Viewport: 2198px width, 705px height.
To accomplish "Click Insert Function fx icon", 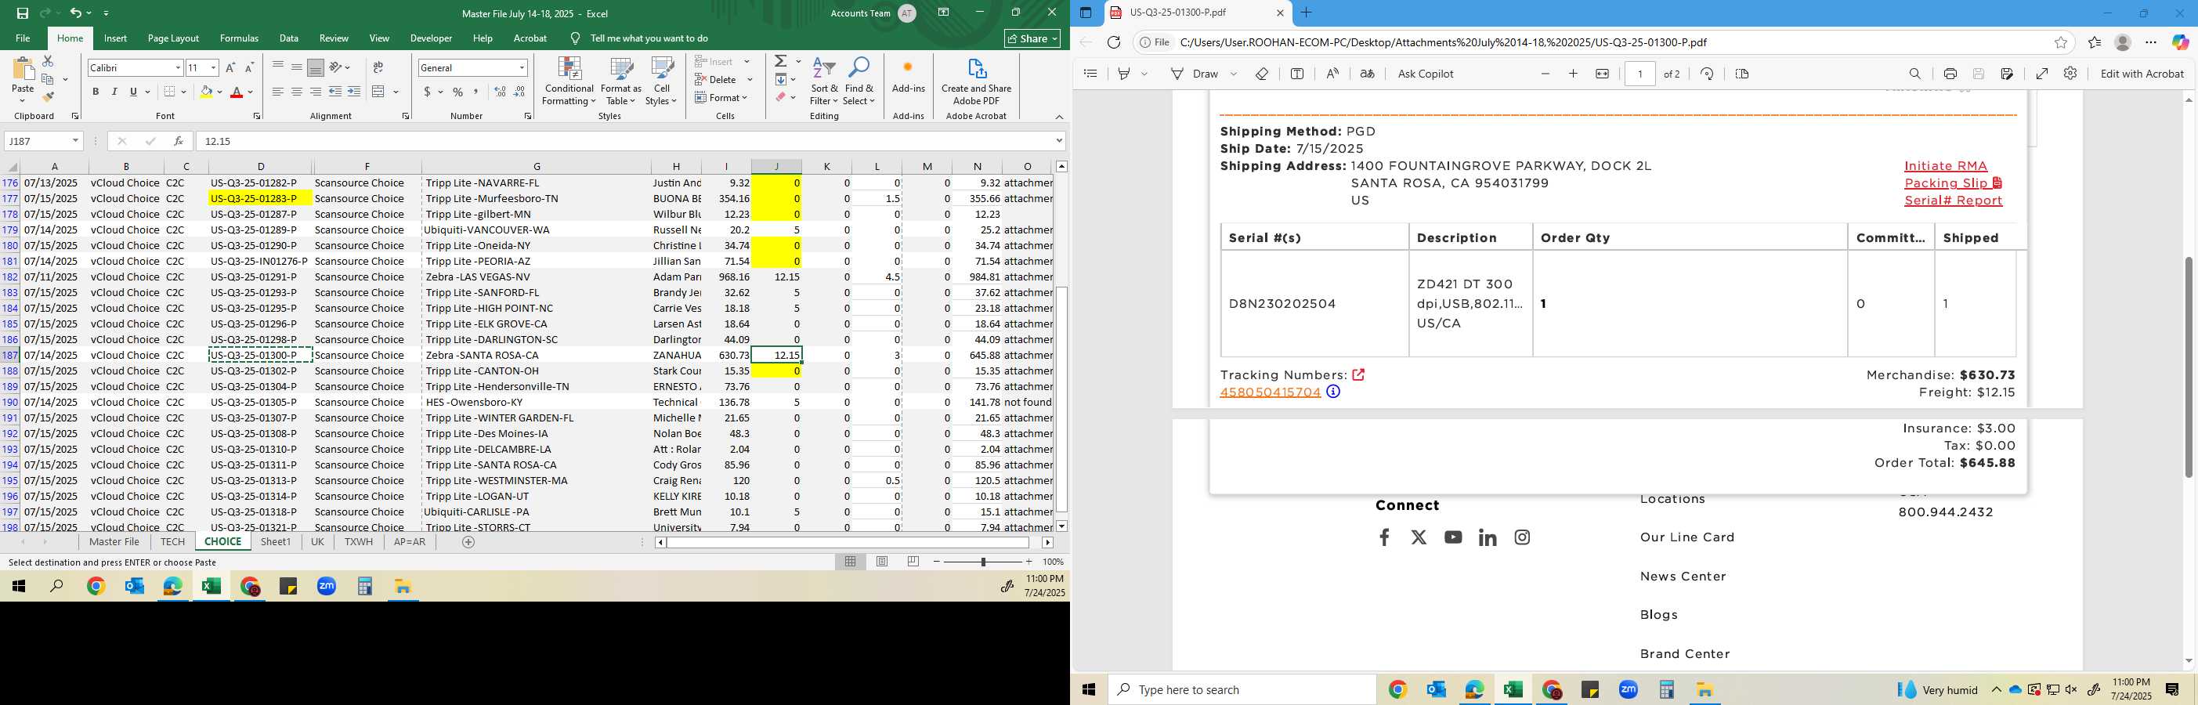I will (x=178, y=141).
